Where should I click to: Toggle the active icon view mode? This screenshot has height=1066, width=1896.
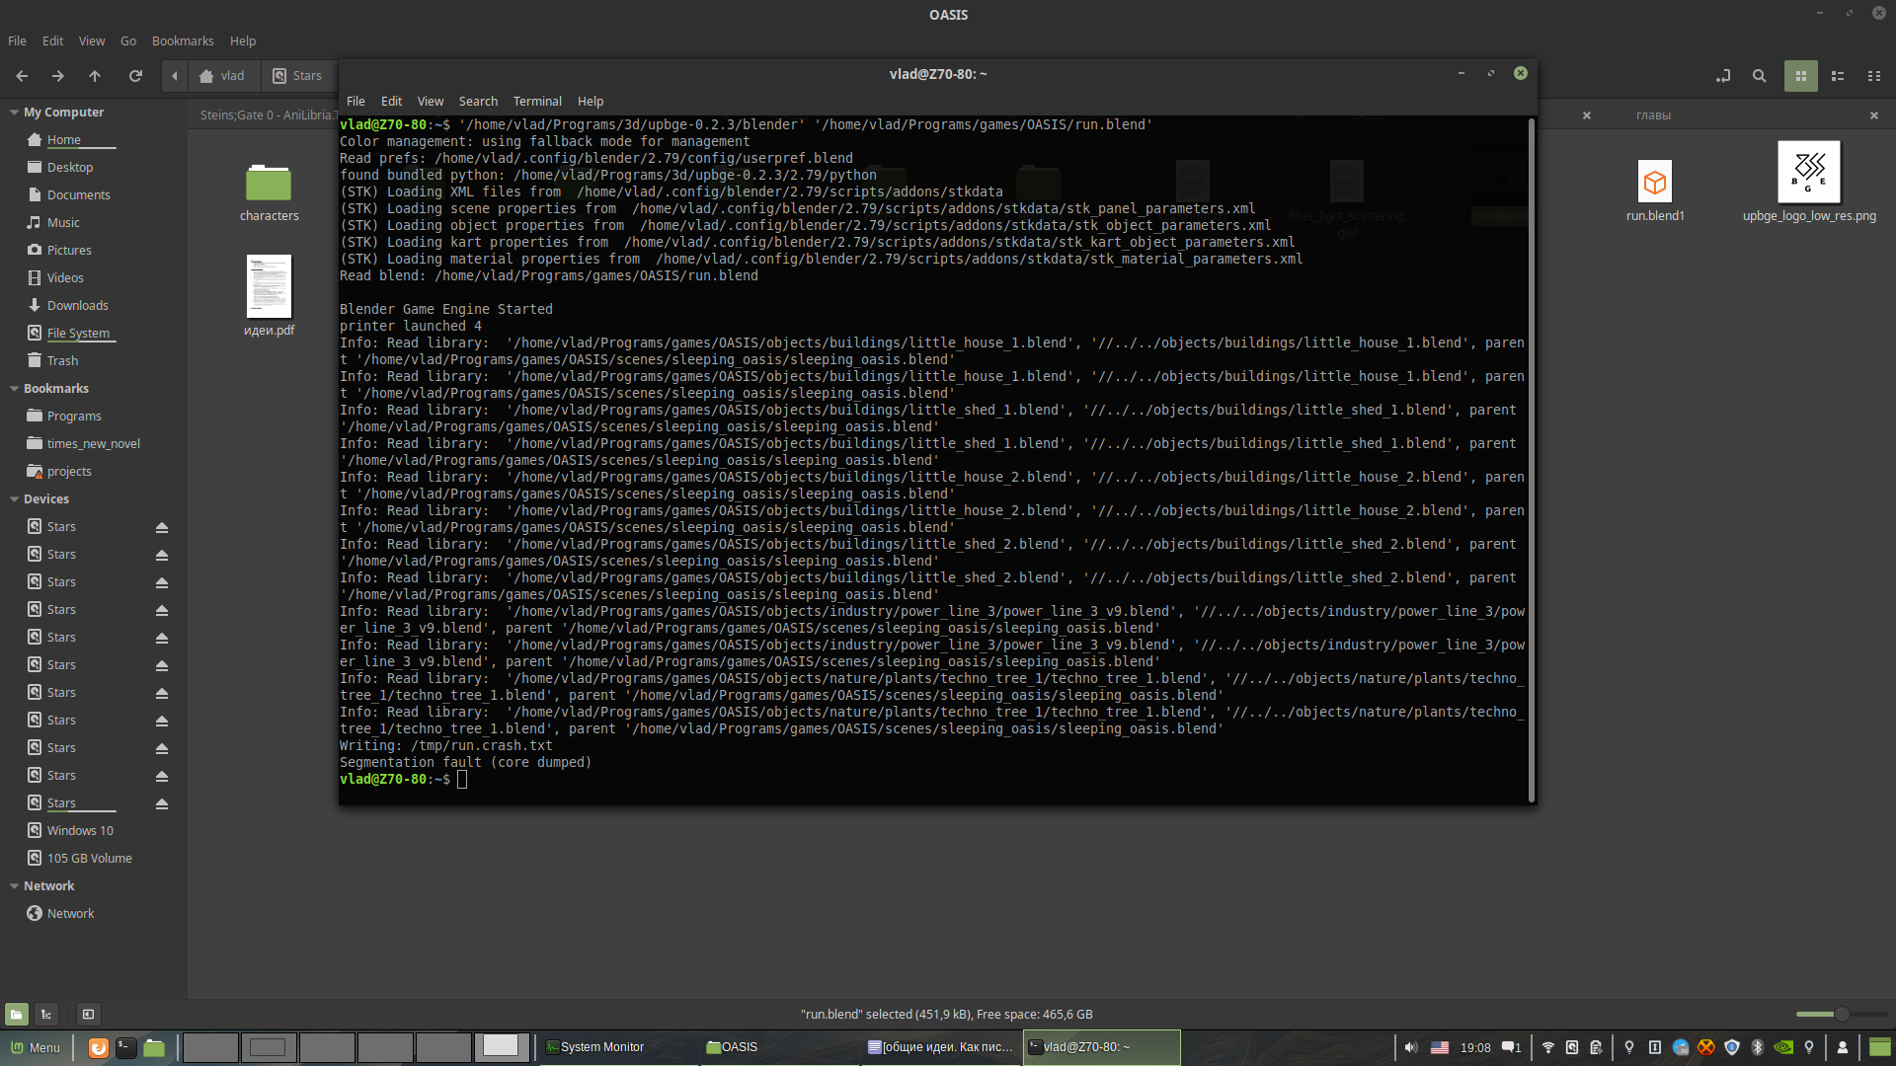point(1801,75)
